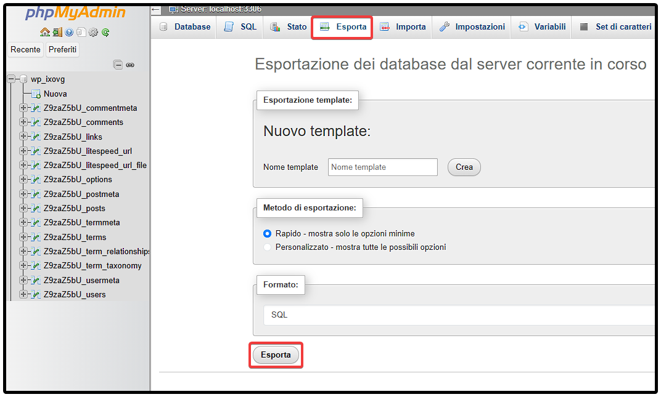Go to phpMyAdmin home via house icon
Screen dimensions: 661x397
click(x=44, y=32)
